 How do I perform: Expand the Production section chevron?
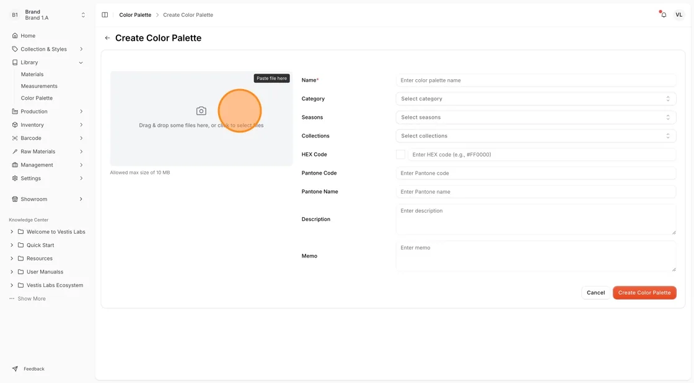pos(81,111)
